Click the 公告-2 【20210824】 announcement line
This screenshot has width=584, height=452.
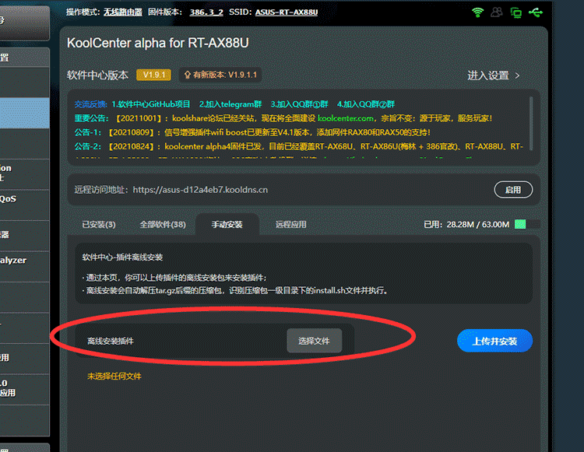pyautogui.click(x=299, y=146)
